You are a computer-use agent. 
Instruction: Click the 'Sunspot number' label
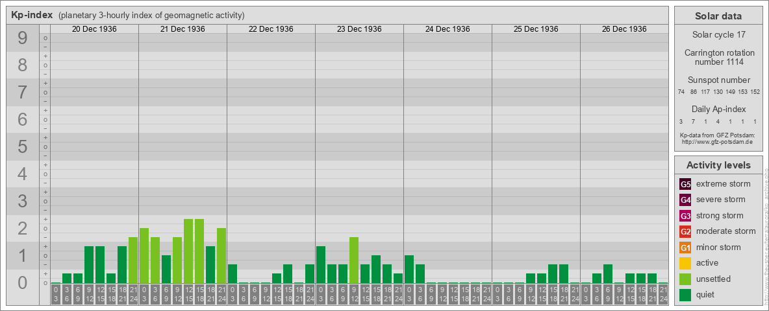[718, 80]
